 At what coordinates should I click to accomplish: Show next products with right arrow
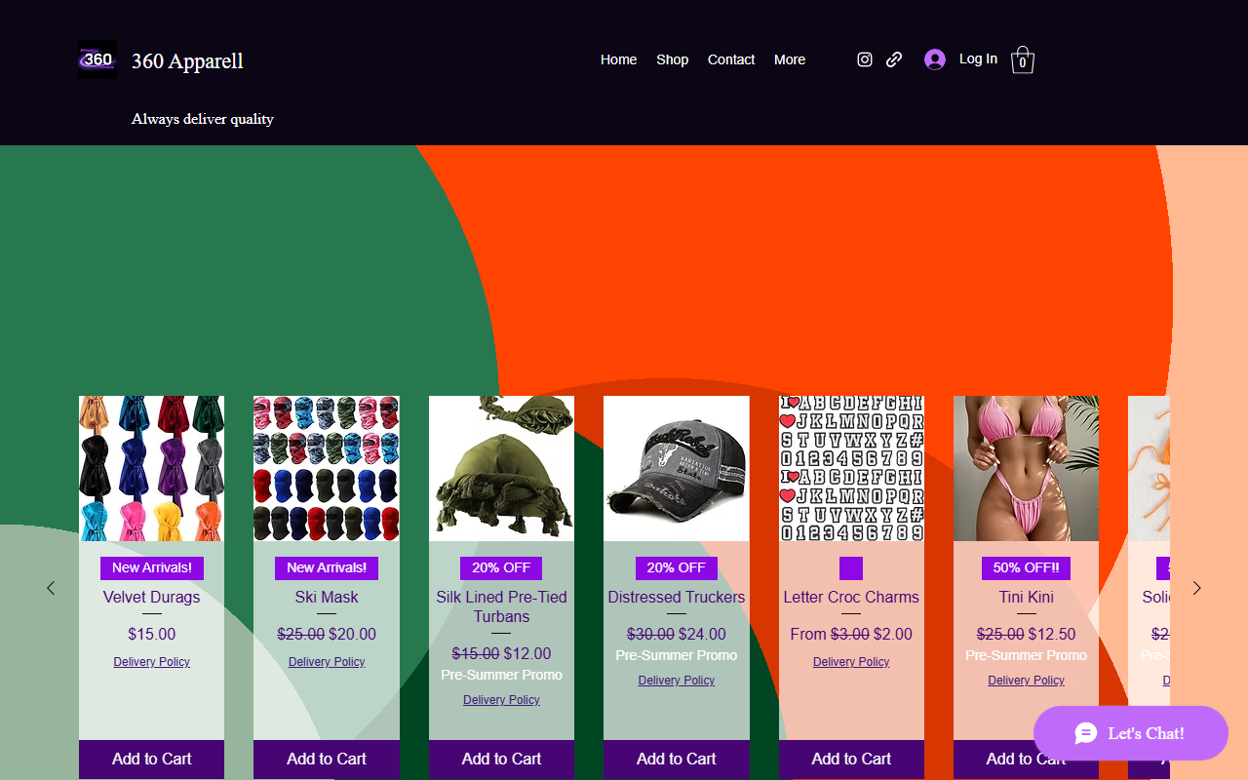pyautogui.click(x=1197, y=588)
